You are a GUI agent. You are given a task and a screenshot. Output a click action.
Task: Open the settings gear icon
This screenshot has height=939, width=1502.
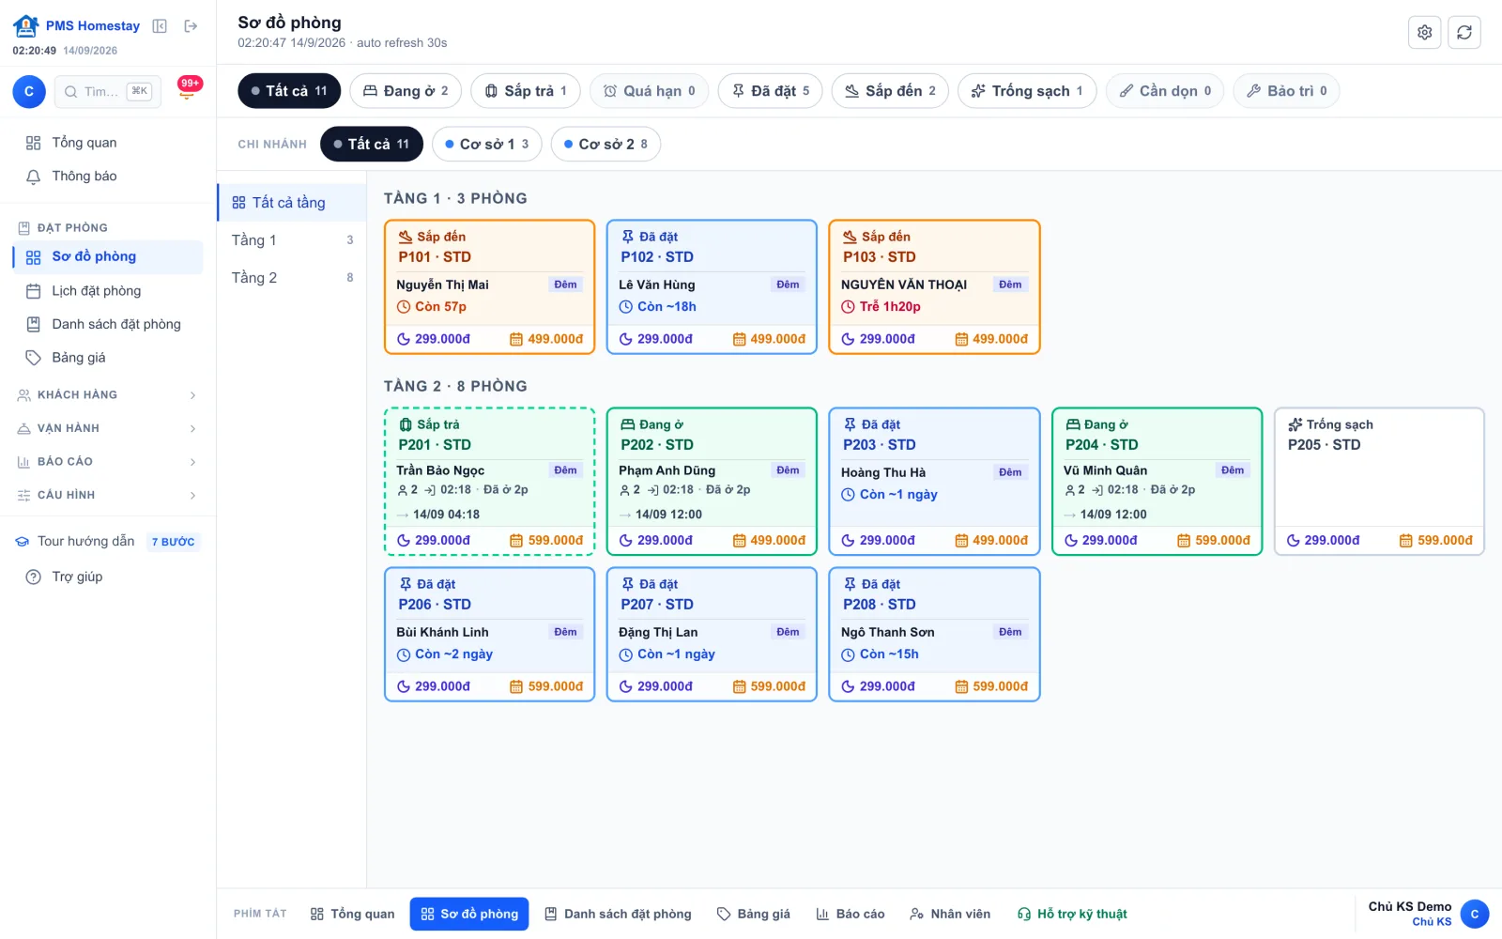coord(1424,33)
